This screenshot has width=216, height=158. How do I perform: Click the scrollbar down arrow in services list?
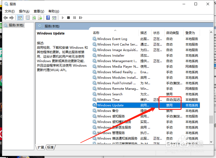211,142
